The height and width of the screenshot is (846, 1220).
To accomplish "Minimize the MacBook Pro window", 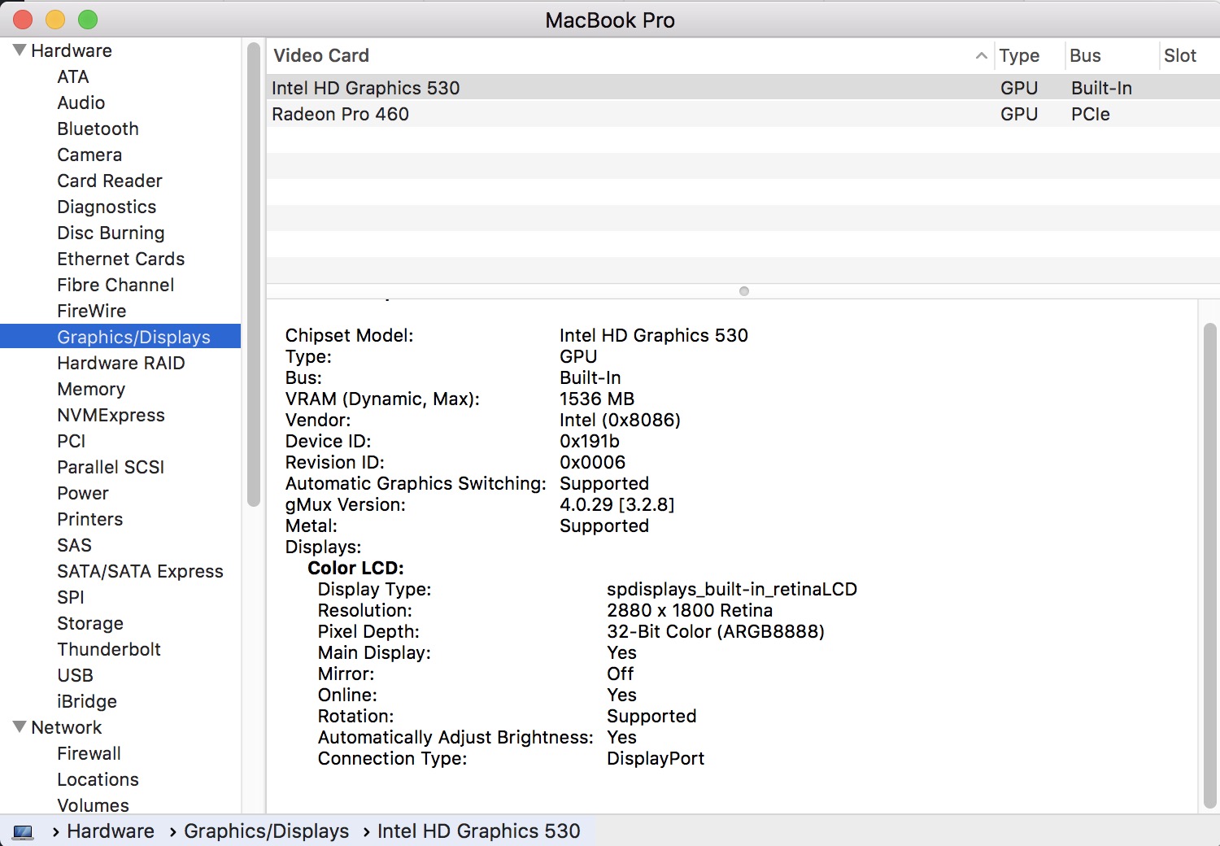I will (55, 20).
